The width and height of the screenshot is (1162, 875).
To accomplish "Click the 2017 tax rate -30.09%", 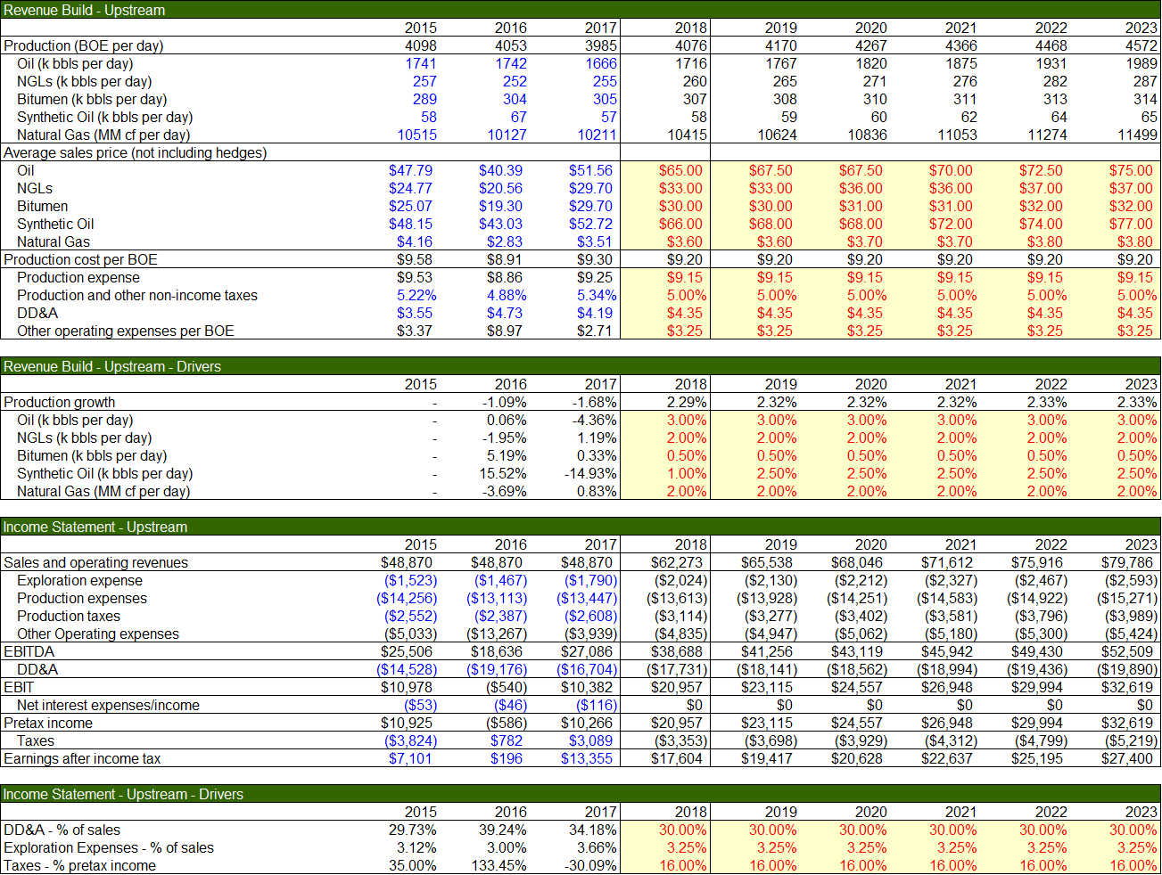I will pyautogui.click(x=589, y=865).
